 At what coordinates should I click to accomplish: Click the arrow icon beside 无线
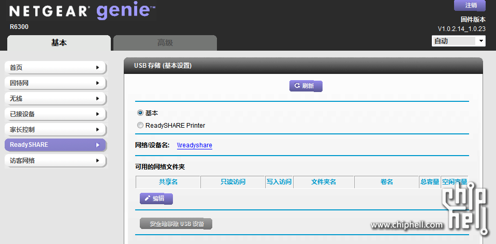click(x=97, y=99)
